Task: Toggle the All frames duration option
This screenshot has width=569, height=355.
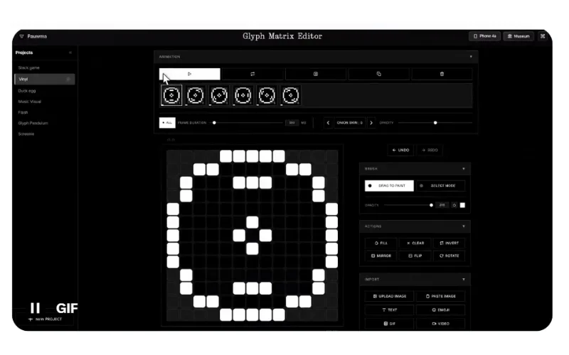Action: point(166,123)
